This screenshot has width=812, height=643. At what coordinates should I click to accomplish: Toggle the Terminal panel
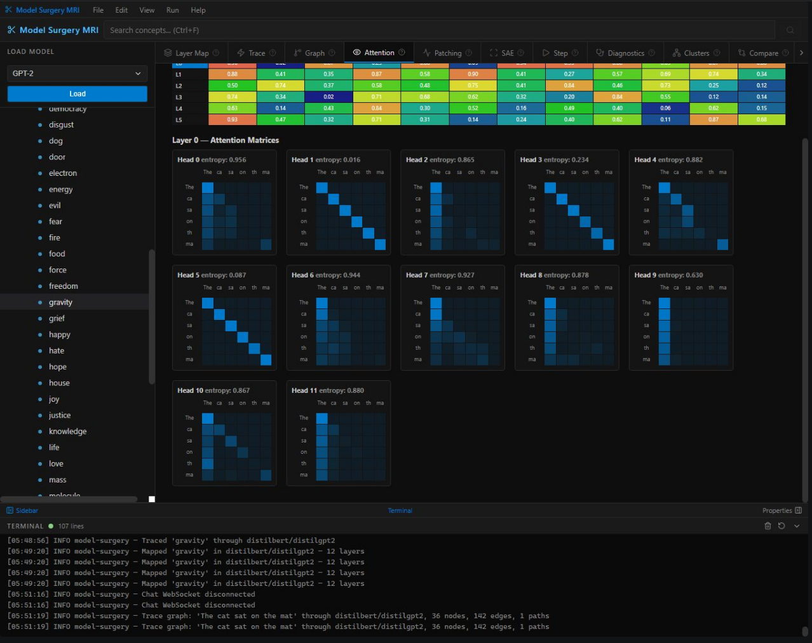pyautogui.click(x=400, y=510)
